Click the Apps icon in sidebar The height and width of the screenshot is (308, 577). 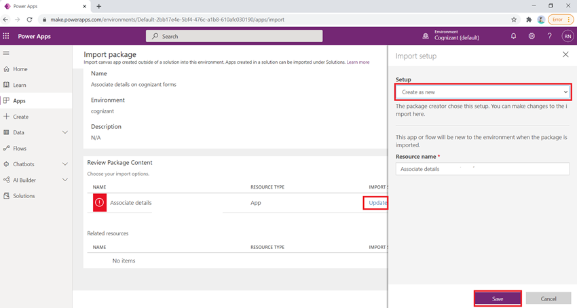6,100
